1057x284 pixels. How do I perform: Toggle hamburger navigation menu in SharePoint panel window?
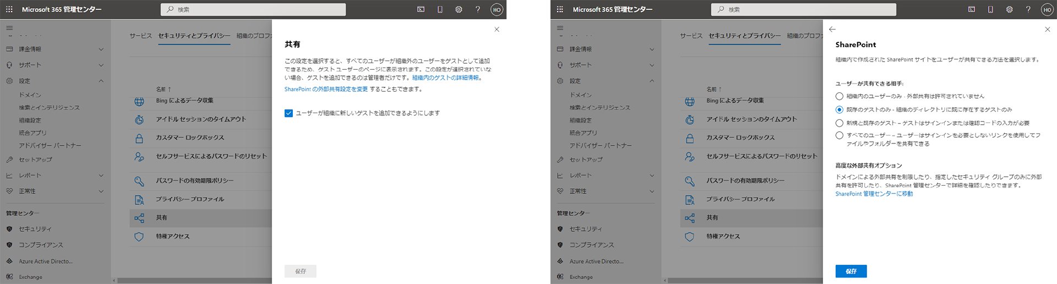560,27
